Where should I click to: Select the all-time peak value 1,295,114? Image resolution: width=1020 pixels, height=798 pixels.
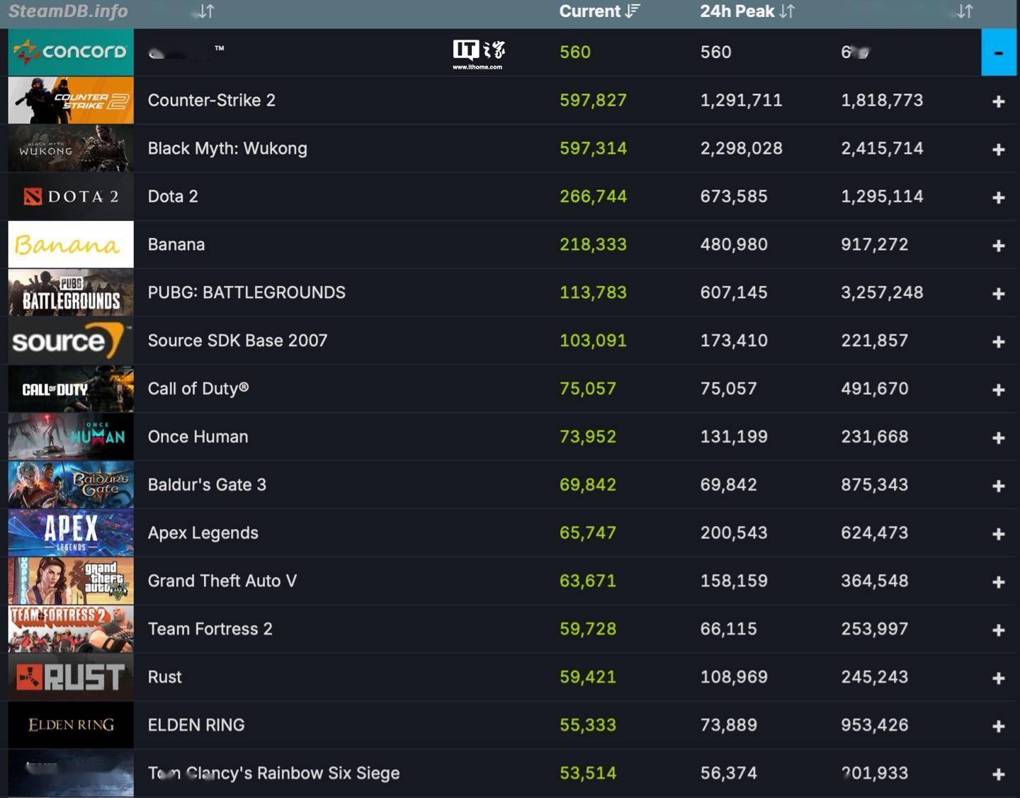[x=882, y=197]
